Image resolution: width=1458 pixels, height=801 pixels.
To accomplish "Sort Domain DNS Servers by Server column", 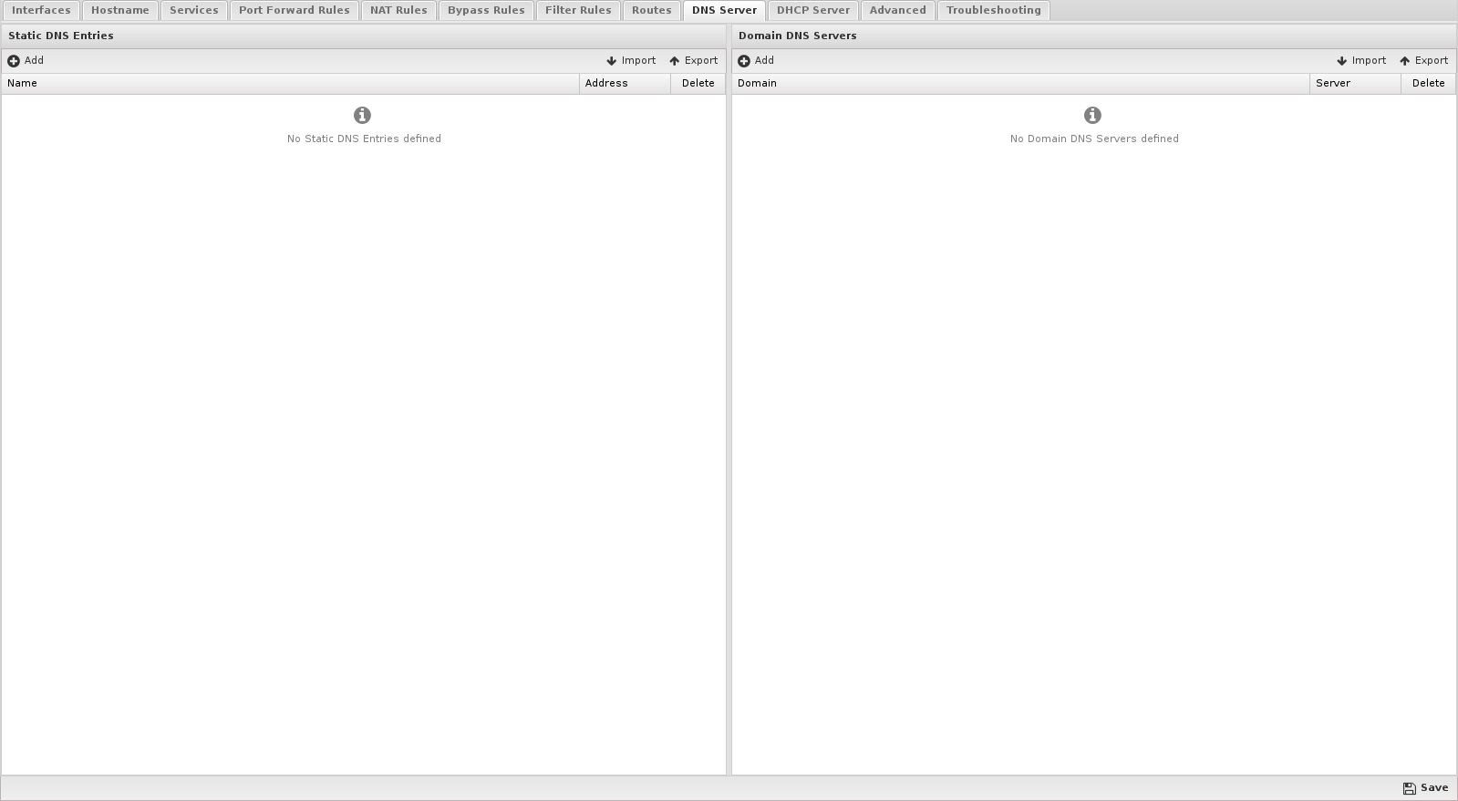I will tap(1356, 84).
